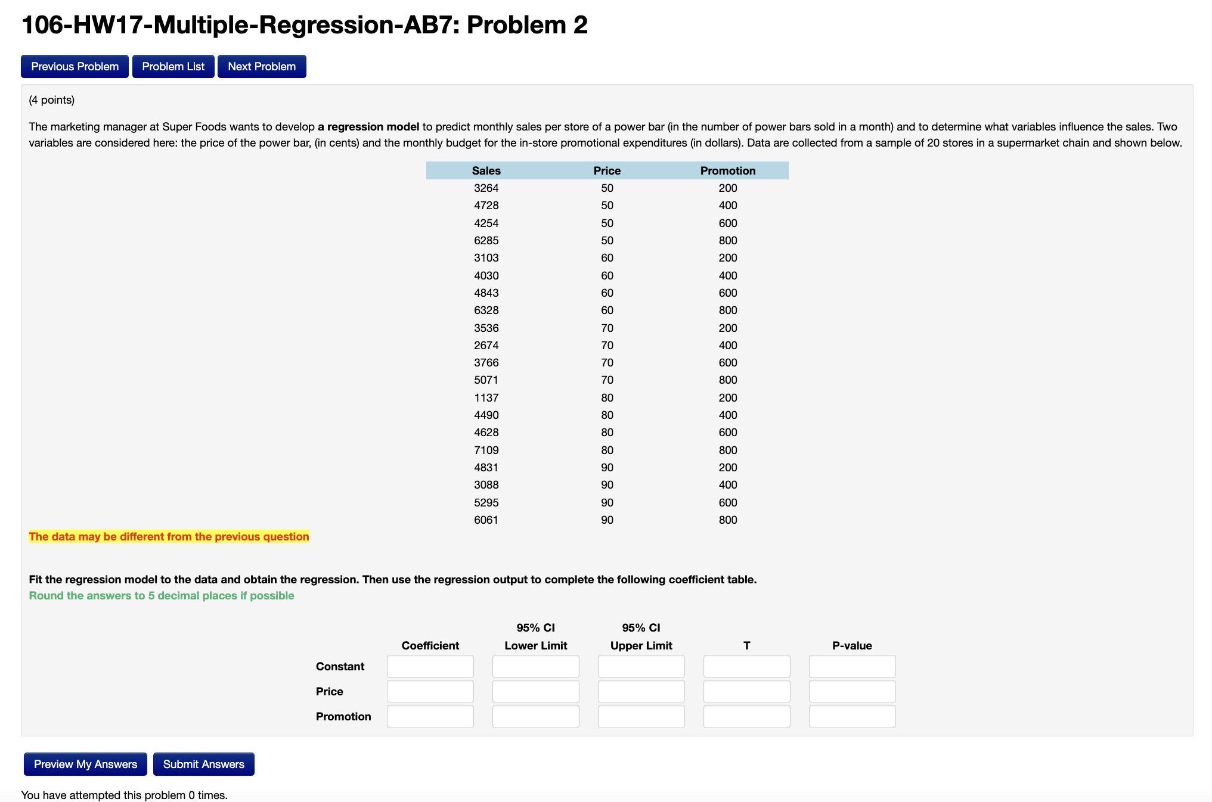
Task: Open the Problem List
Action: [173, 66]
